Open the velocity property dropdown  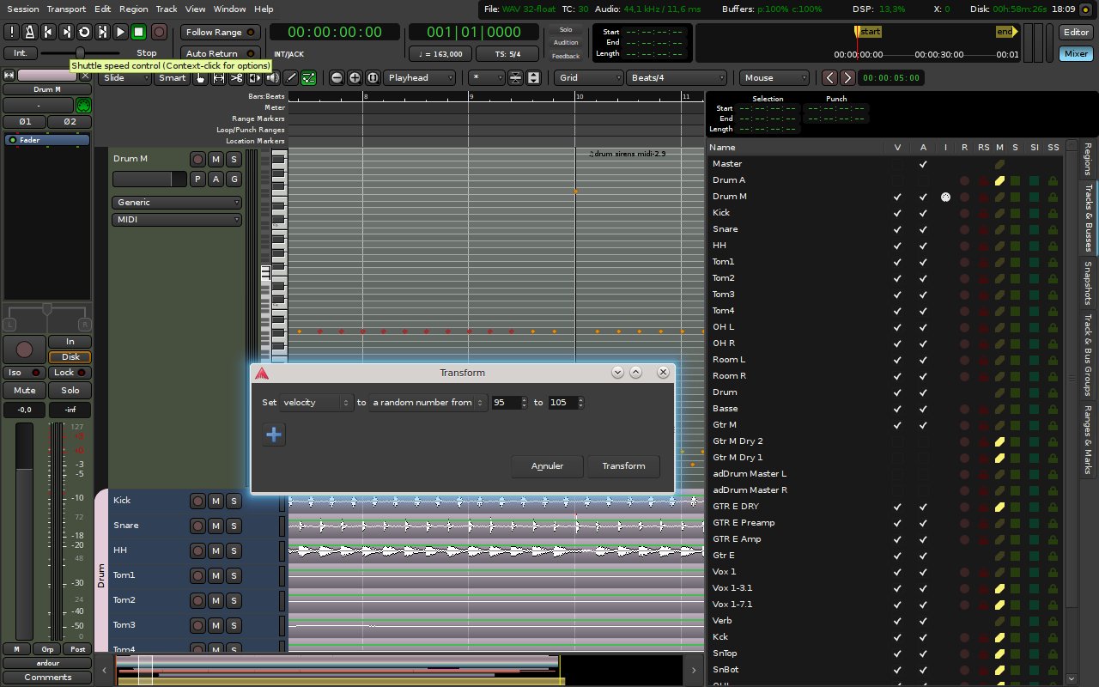tap(317, 403)
